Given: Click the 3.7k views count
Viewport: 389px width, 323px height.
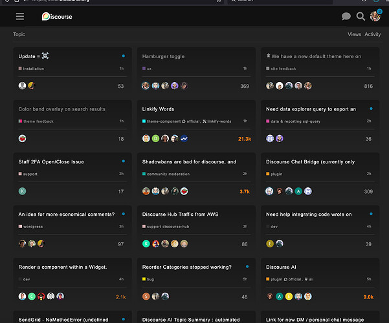Looking at the screenshot, I should tap(245, 192).
